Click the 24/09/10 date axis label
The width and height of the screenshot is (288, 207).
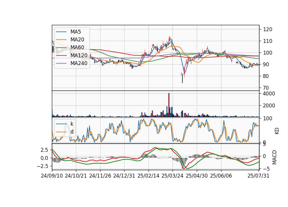coord(52,176)
